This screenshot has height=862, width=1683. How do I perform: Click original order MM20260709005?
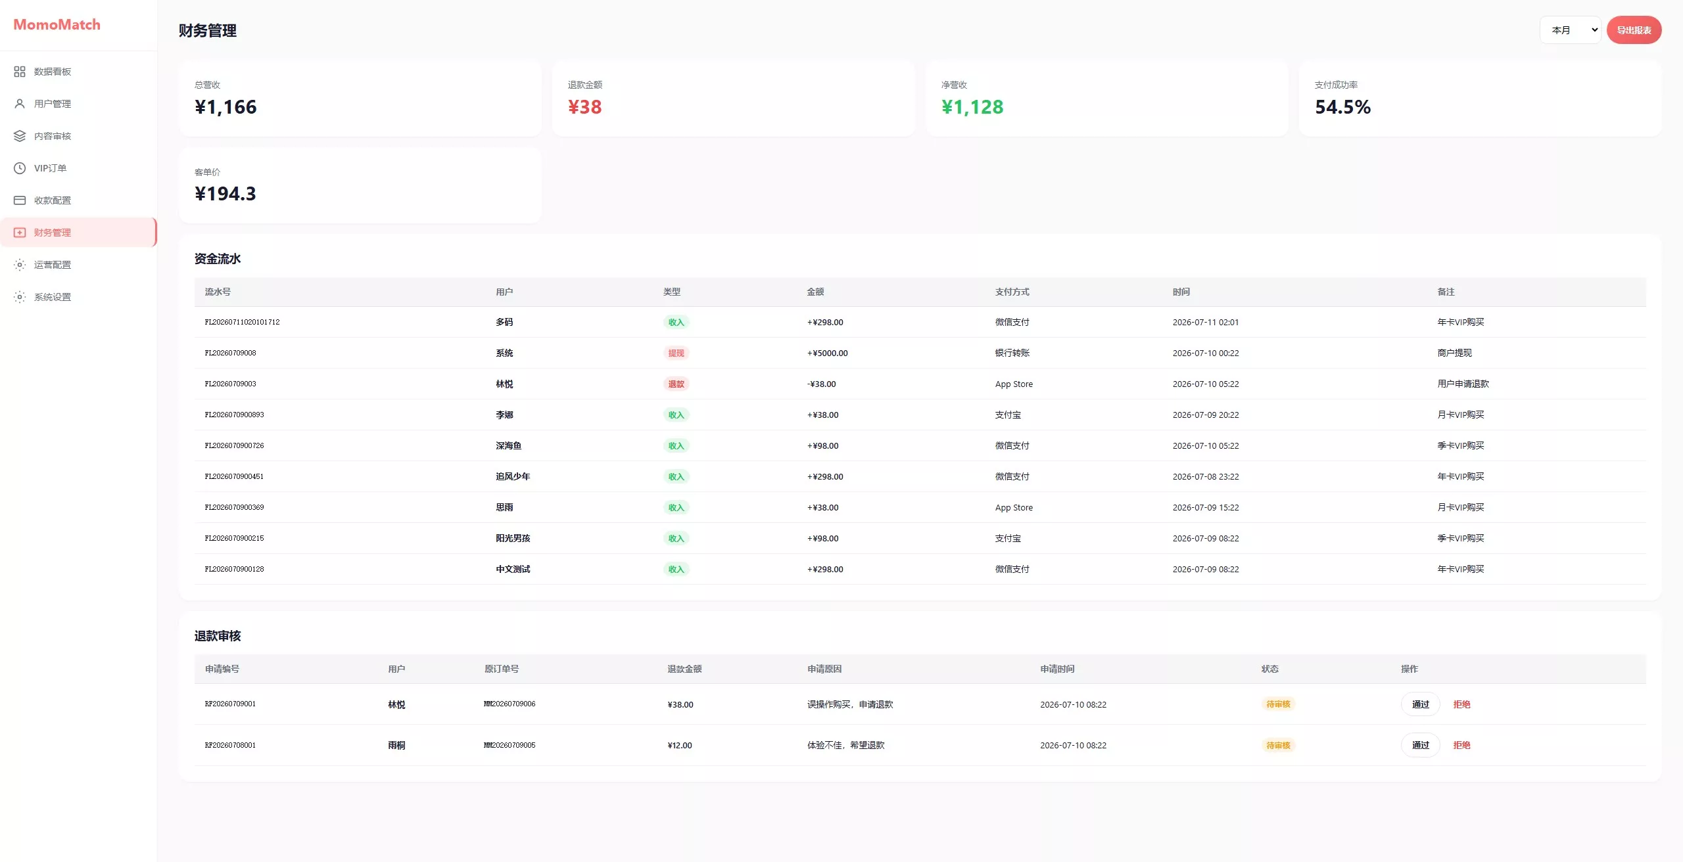[510, 745]
